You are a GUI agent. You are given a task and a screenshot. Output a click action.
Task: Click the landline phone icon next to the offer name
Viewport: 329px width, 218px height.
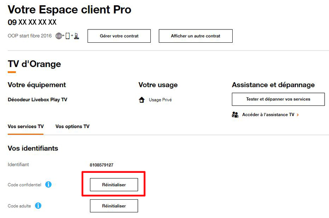(x=76, y=36)
